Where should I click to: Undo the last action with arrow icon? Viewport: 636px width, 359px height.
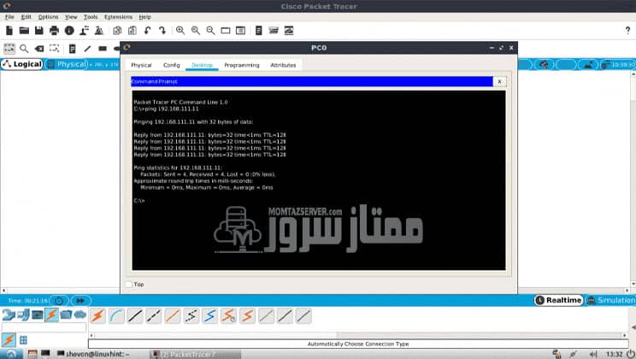tap(147, 31)
